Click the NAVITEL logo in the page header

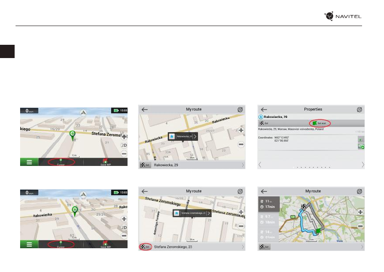(346, 16)
